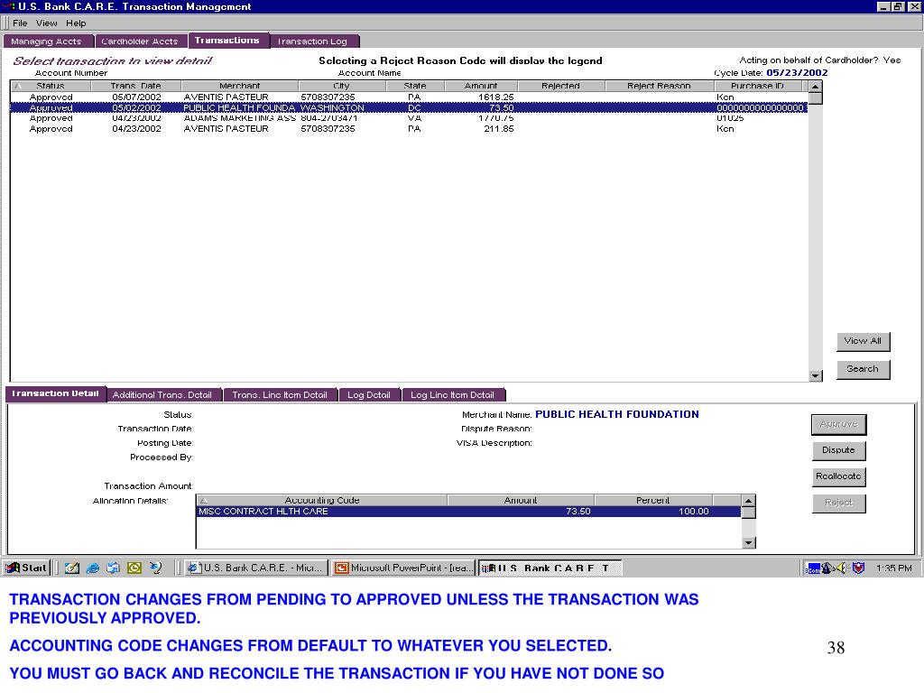Switch to U.S. Bank C.A.R.E. - Micr... taskbar window
The width and height of the screenshot is (924, 693).
255,568
